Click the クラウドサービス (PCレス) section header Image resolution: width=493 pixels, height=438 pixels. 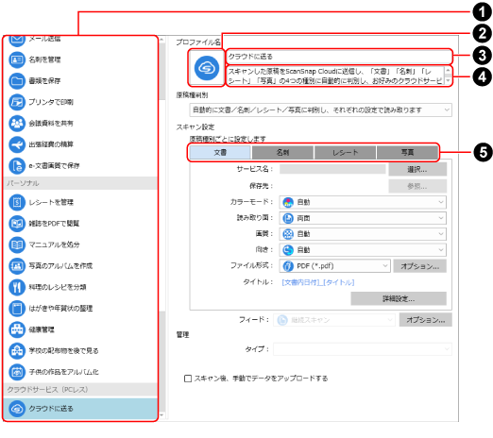coord(80,390)
